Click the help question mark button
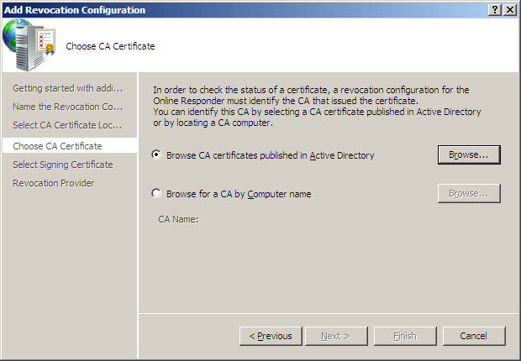Viewport: 521px width, 361px height. pyautogui.click(x=494, y=10)
